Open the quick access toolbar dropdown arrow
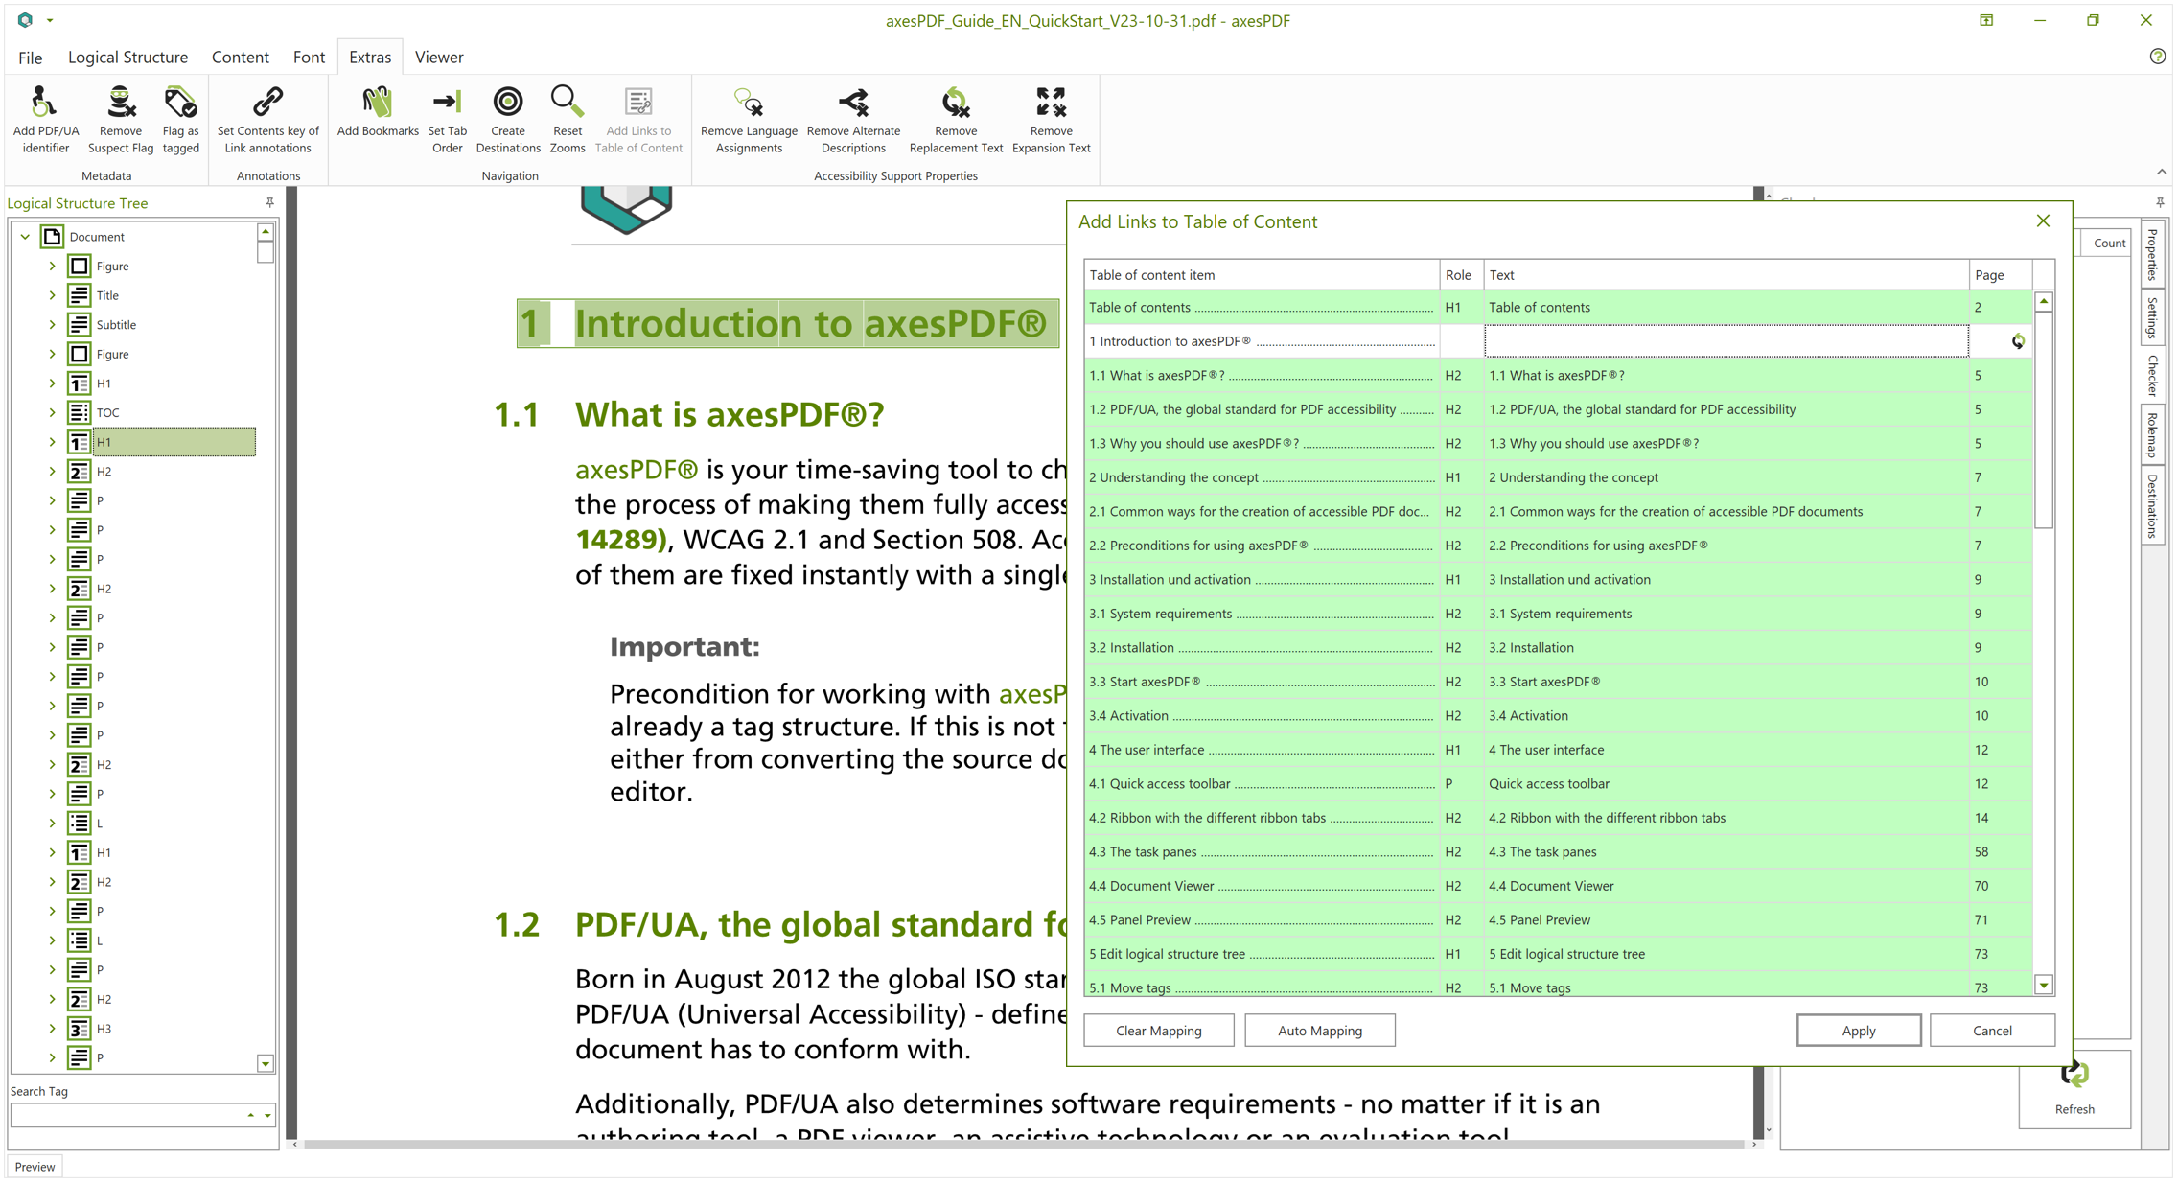Screen dimensions: 2178x1184 tap(50, 20)
